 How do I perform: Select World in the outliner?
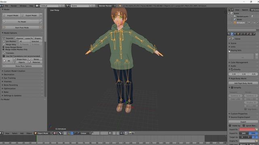tap(239, 20)
